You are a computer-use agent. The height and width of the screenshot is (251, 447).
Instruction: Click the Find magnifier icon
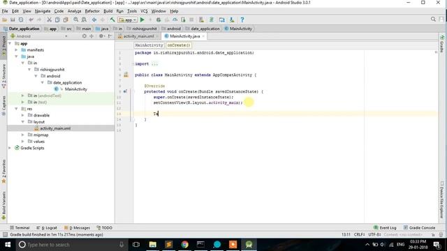pos(76,20)
